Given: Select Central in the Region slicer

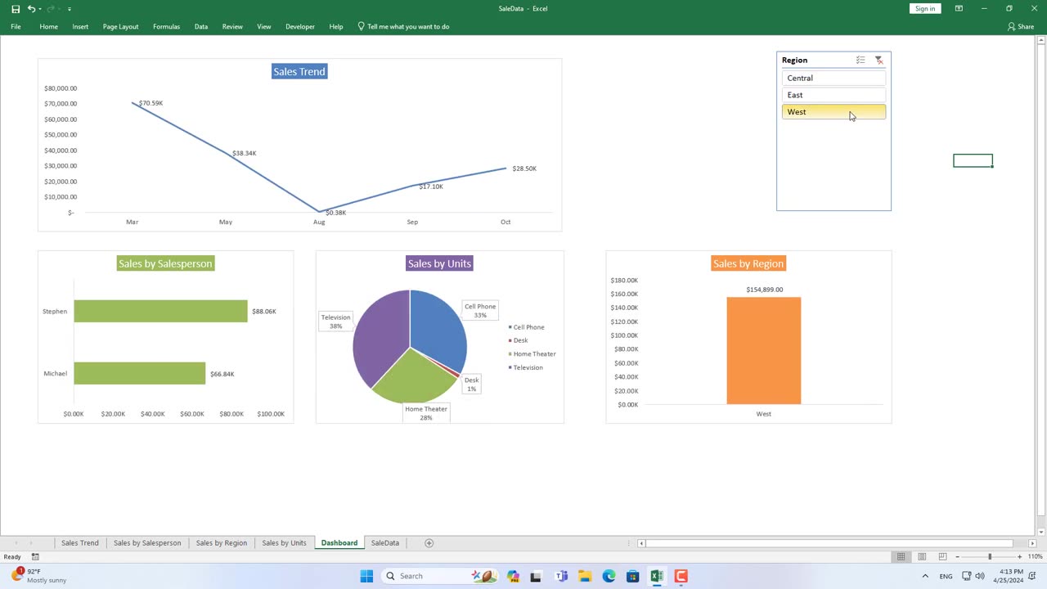Looking at the screenshot, I should tap(834, 78).
